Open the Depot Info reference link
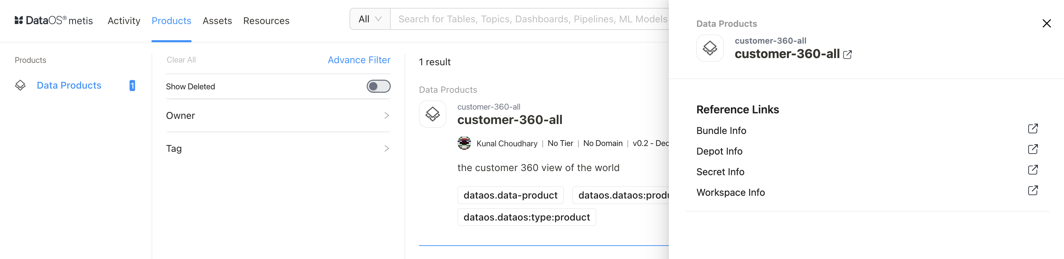 [x=719, y=151]
